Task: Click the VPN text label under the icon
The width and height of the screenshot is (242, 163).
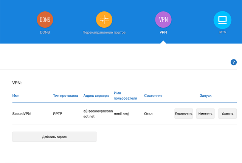Action: pos(163,33)
